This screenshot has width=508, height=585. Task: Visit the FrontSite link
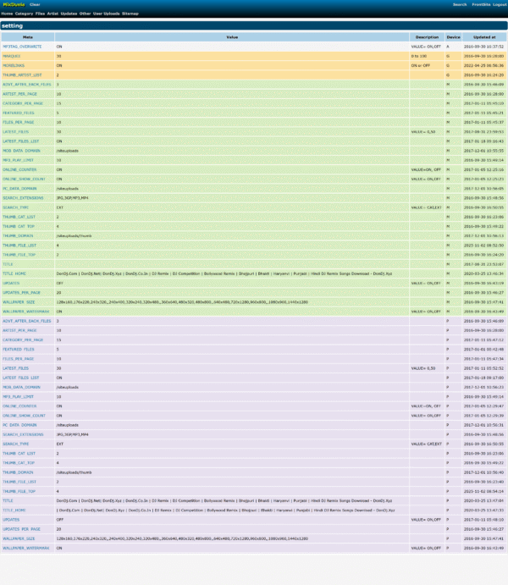481,4
